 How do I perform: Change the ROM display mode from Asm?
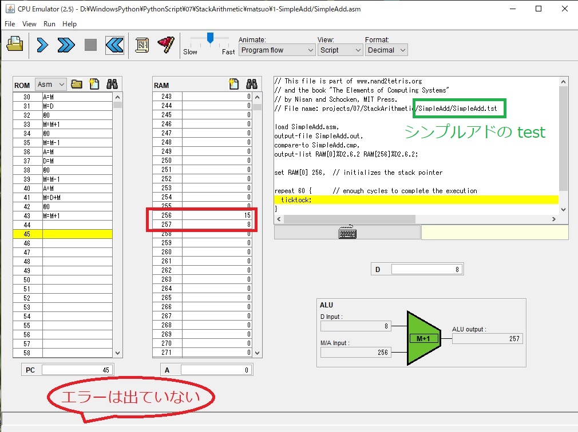[50, 84]
